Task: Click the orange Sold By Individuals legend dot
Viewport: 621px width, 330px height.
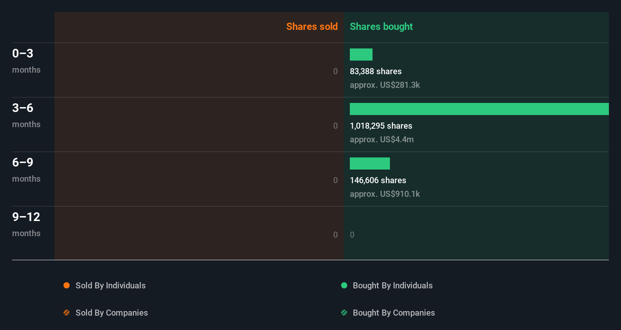Action: coord(67,285)
